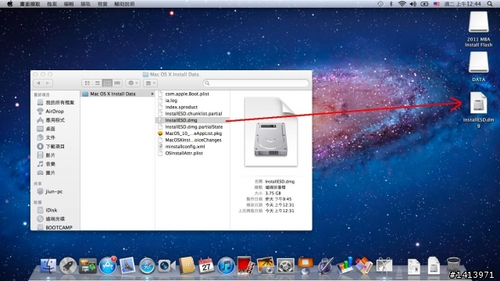Viewport: 500px width, 281px height.
Task: Open Pages ink pen icon in Dock
Action: 325,265
